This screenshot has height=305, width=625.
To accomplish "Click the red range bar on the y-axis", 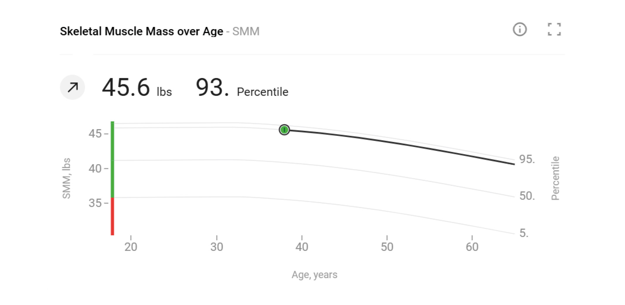I will tap(112, 216).
